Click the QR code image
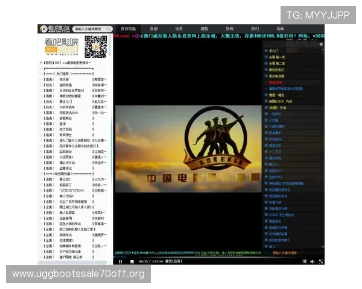362x289 pixels. click(95, 46)
